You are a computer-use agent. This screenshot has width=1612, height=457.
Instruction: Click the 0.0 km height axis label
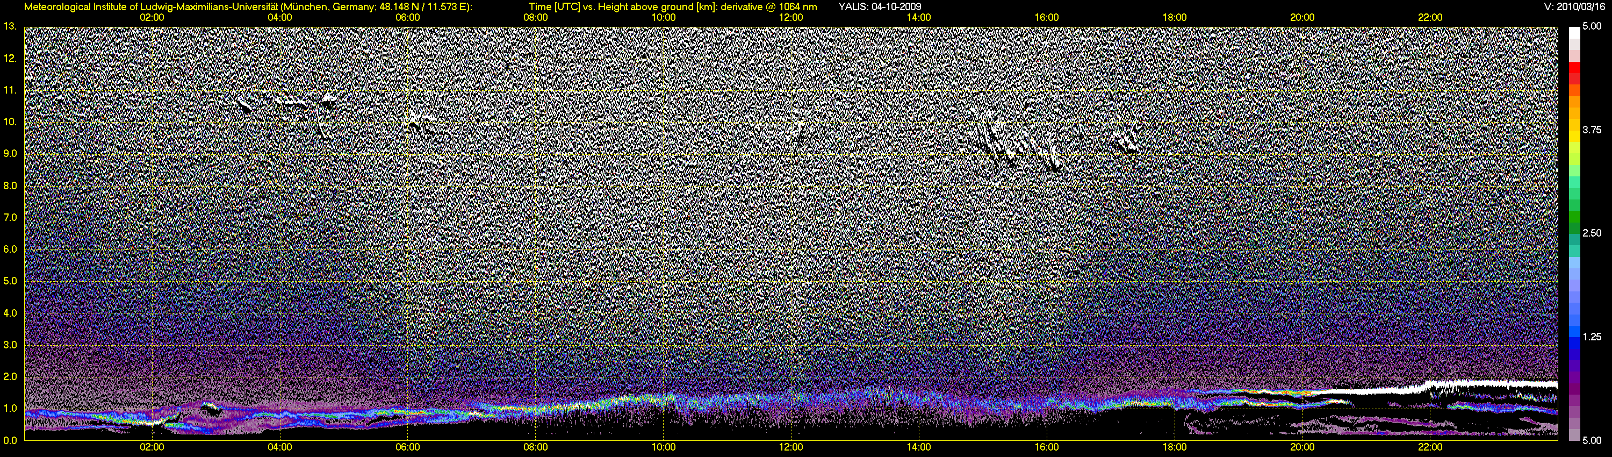pyautogui.click(x=9, y=440)
